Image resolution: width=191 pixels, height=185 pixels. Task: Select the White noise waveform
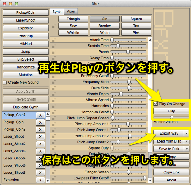point(105,33)
